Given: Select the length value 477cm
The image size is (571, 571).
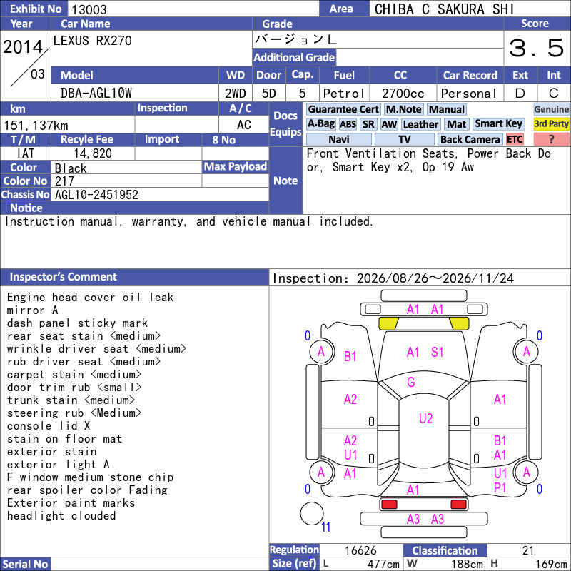Looking at the screenshot, I should (x=383, y=564).
